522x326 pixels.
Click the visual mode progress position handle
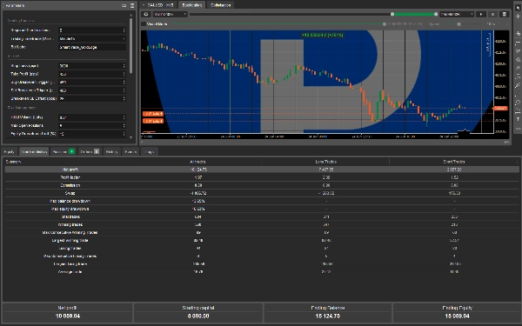tap(385, 24)
